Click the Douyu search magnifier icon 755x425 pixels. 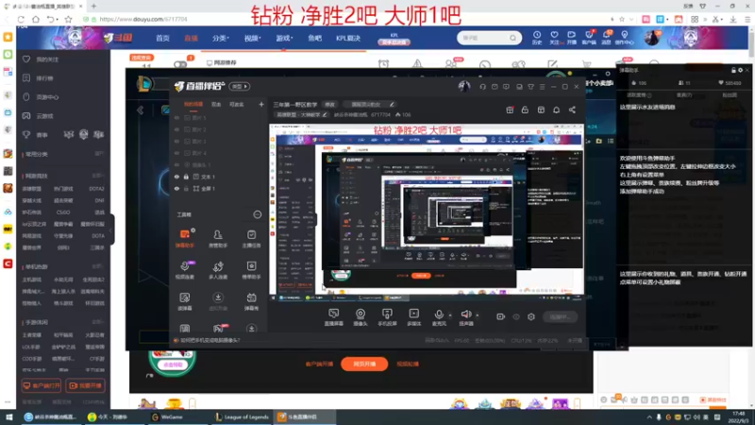coord(512,38)
